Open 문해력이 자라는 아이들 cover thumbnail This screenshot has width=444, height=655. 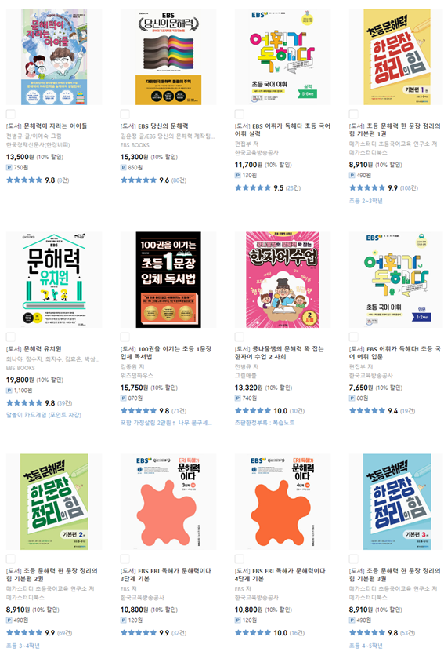(54, 56)
